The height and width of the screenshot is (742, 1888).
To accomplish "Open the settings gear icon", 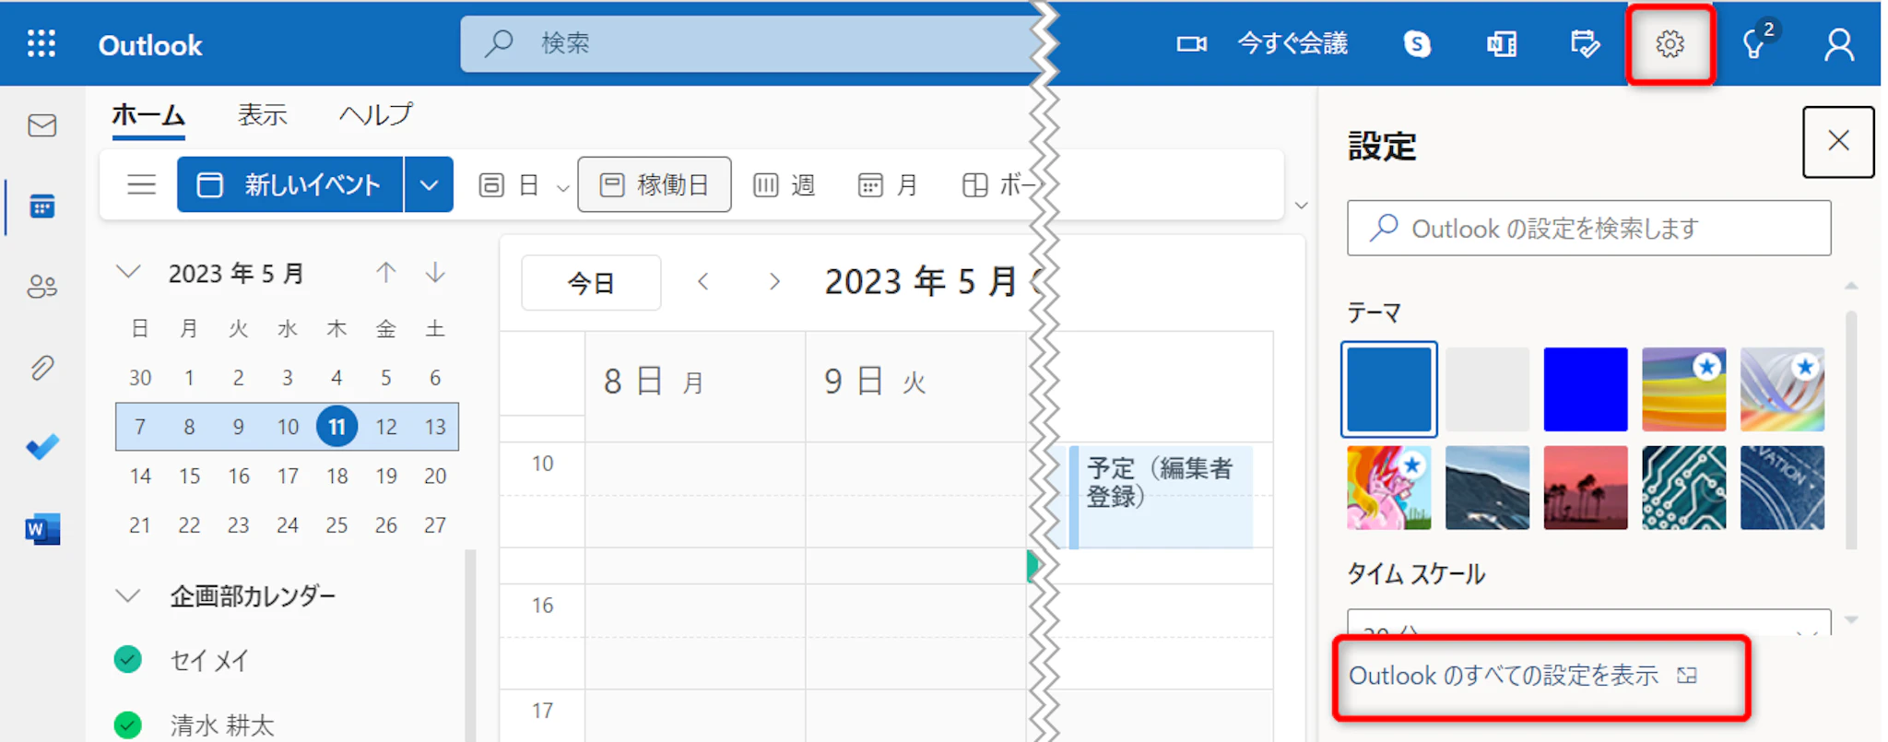I will tap(1669, 44).
